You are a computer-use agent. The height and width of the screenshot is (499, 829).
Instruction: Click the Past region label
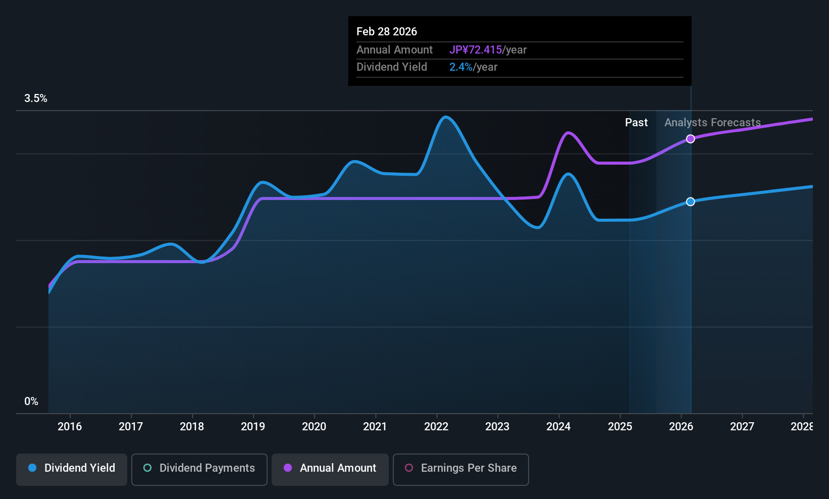[x=636, y=123]
